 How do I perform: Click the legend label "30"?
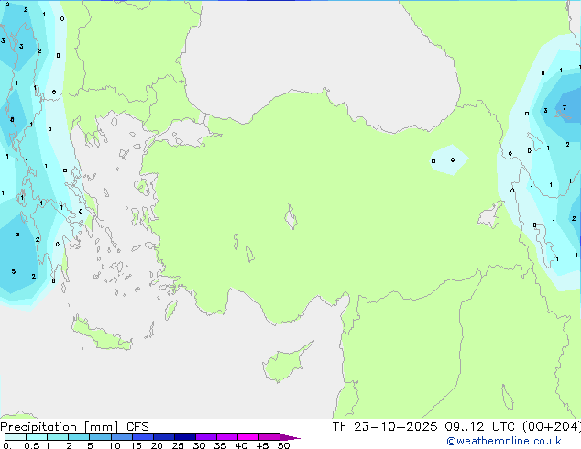coord(199,445)
